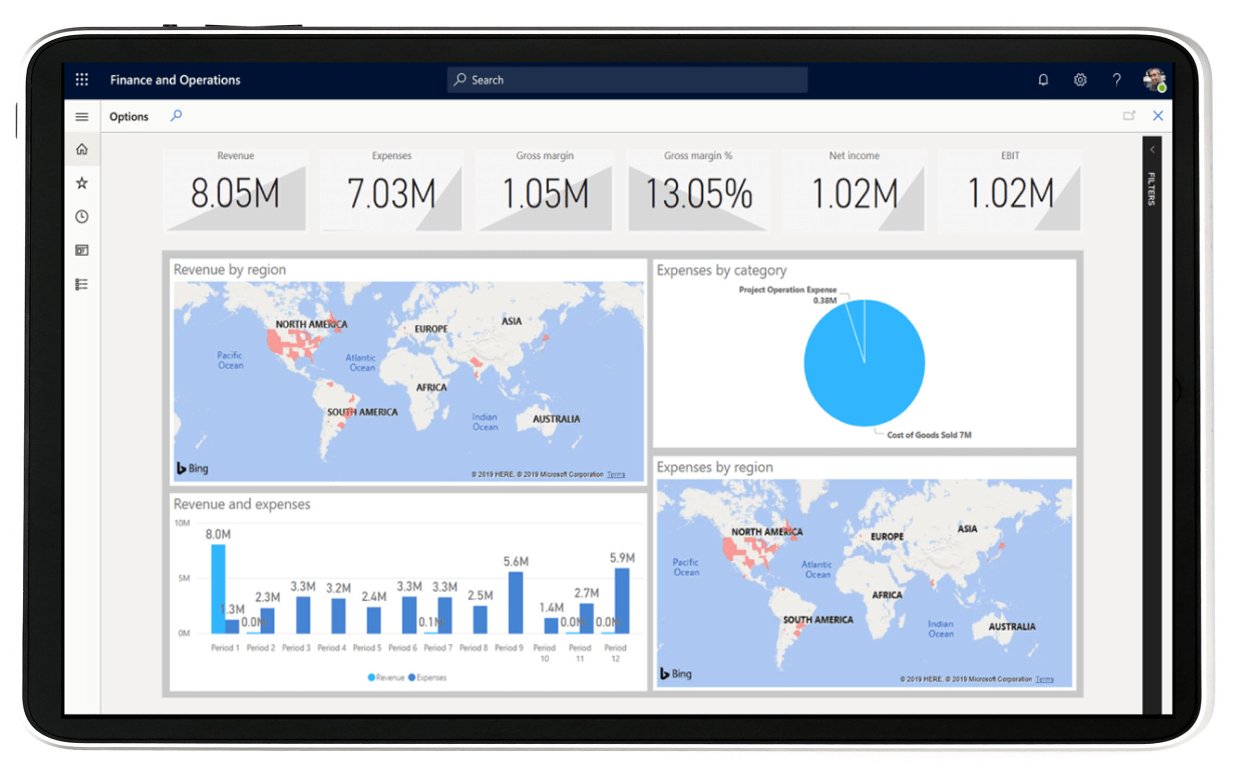This screenshot has width=1239, height=773.
Task: Select the Revenue 8.05M card
Action: [x=235, y=190]
